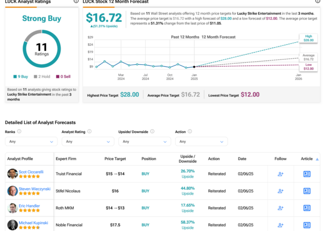Open article for Stifel Nicolaus row

pos(307,191)
